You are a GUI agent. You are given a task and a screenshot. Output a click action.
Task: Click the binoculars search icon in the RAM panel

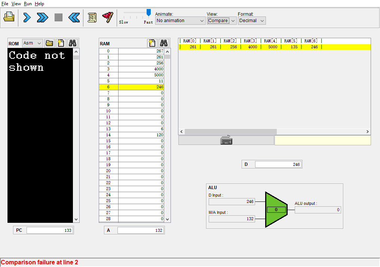[164, 43]
